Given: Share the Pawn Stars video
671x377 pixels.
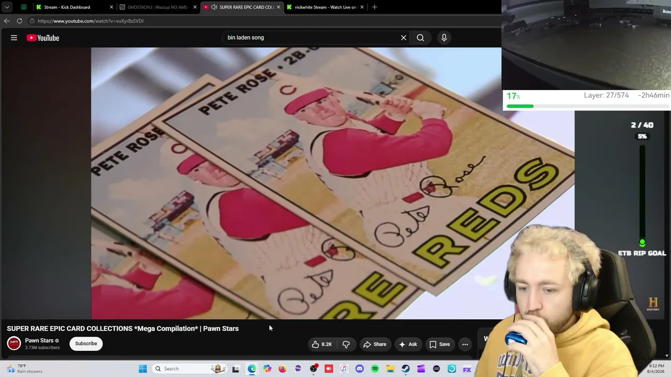Looking at the screenshot, I should click(x=375, y=344).
